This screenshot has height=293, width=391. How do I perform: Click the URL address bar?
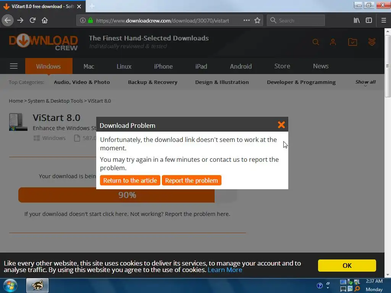[x=162, y=21]
